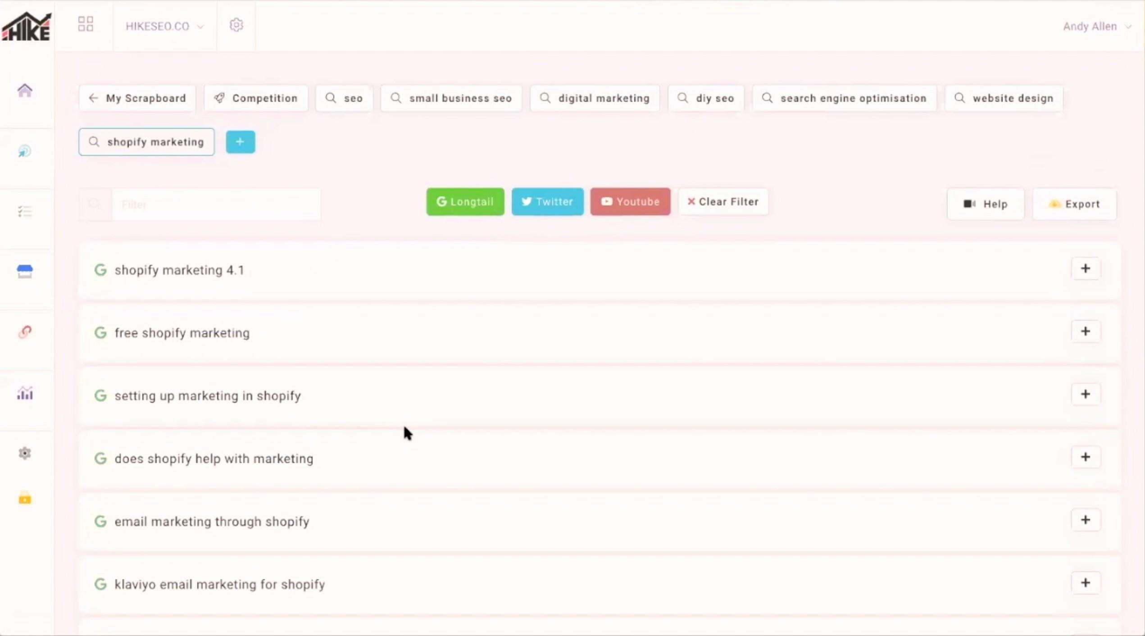1145x636 pixels.
Task: Open the Andy Allen user menu
Action: click(x=1097, y=26)
